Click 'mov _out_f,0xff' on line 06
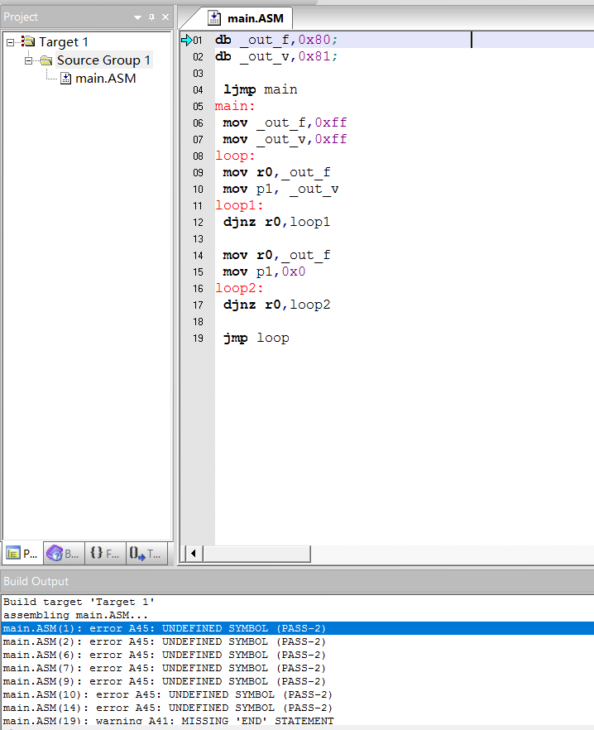The height and width of the screenshot is (730, 594). (x=285, y=122)
